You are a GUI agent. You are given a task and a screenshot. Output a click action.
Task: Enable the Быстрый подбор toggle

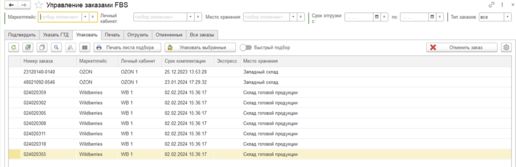(246, 48)
